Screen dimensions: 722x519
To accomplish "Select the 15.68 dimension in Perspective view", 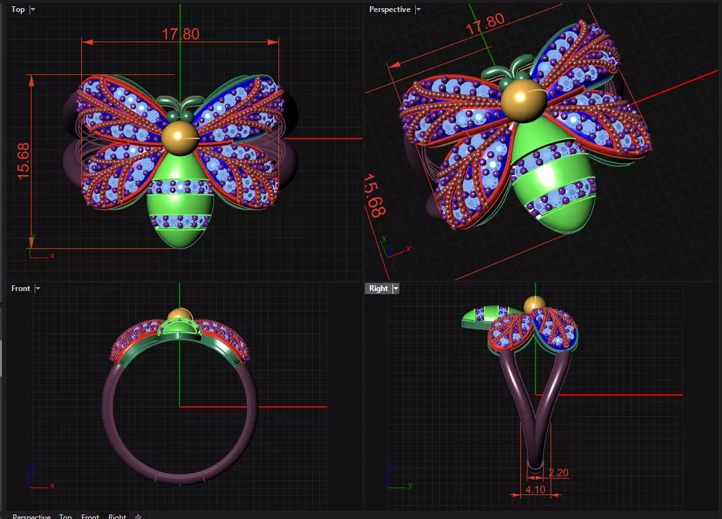I will [x=374, y=195].
